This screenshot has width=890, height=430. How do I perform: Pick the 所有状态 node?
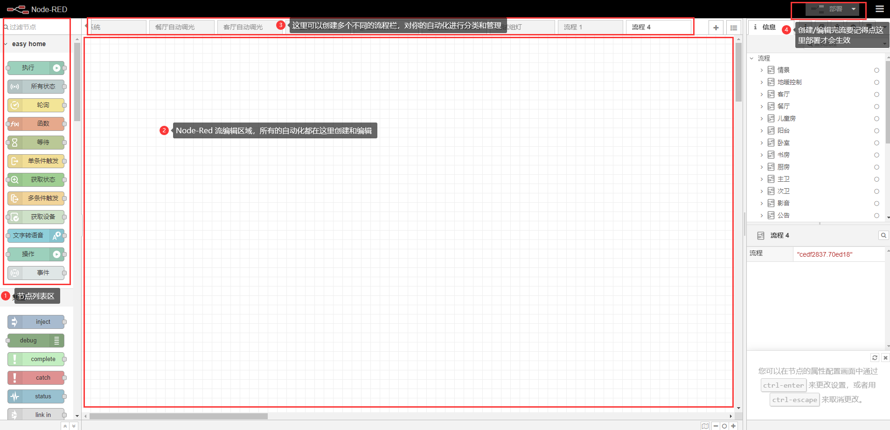coord(36,87)
